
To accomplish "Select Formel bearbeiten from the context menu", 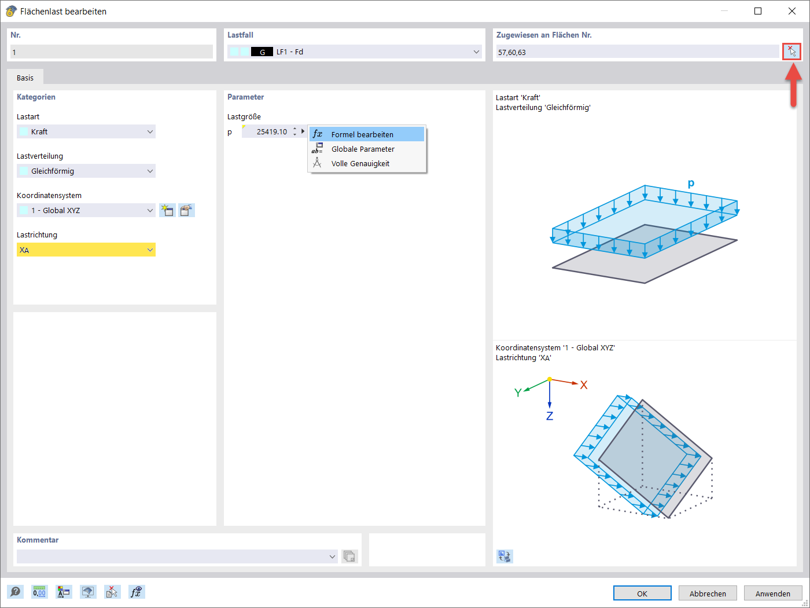I will pos(367,134).
